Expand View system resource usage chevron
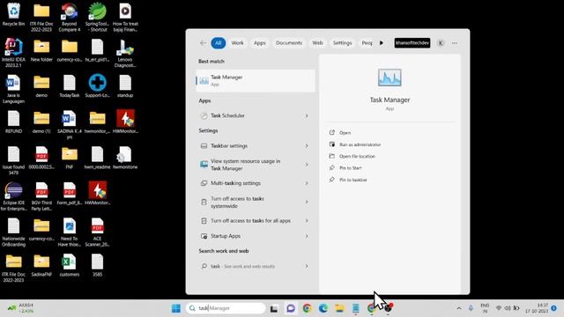564x317 pixels. tap(307, 165)
